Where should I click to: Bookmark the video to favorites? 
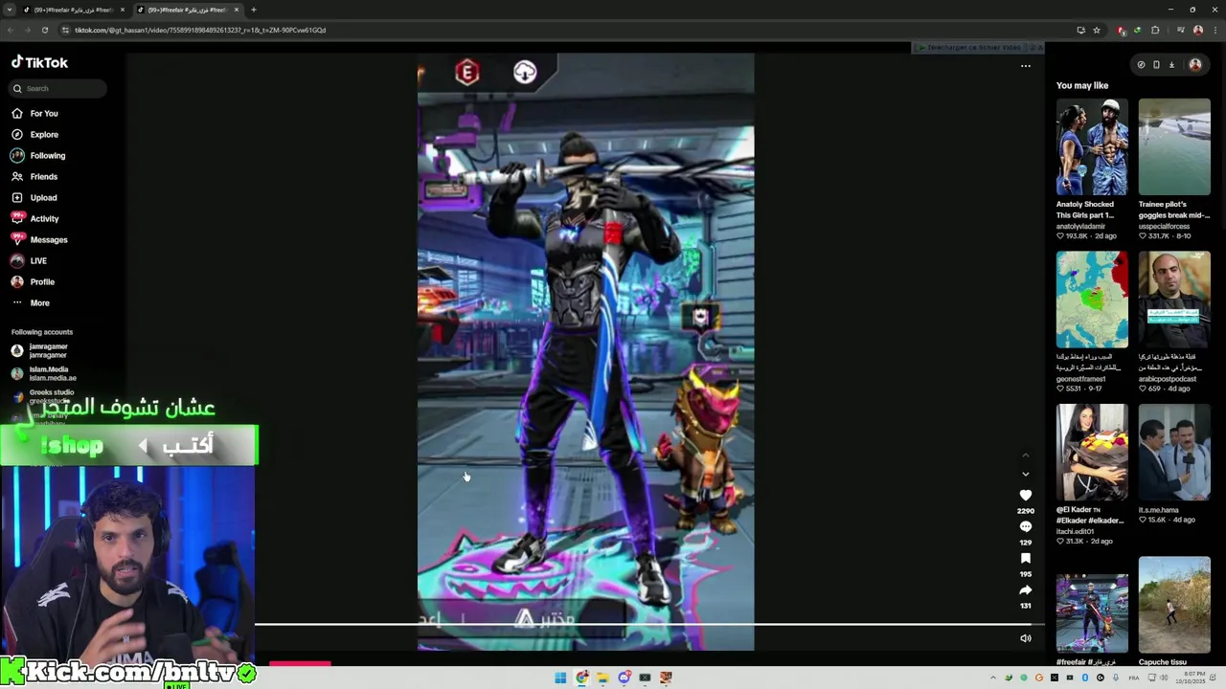point(1026,558)
